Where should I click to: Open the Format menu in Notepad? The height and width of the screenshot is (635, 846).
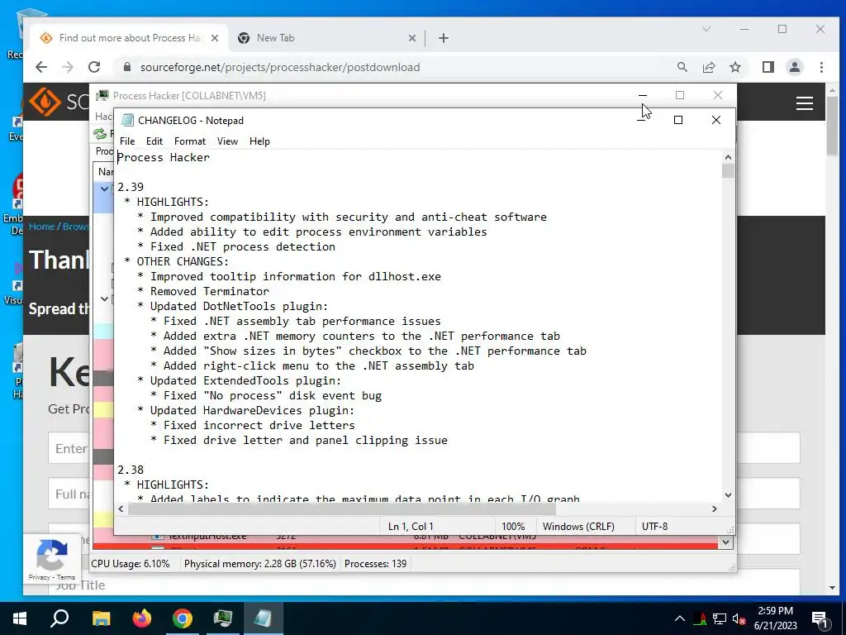coord(190,141)
